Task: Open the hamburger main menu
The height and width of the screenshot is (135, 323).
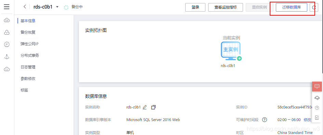Action: point(6,7)
